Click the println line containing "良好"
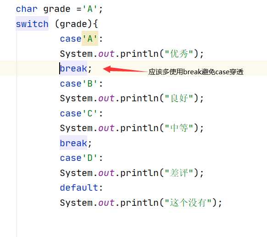The height and width of the screenshot is (237, 267). (x=132, y=99)
